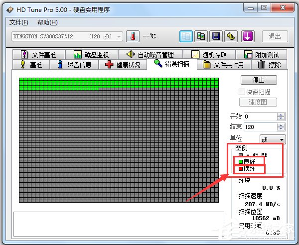This screenshot has width=299, height=245.
Task: Enable the 快速扫描 quick scan checkbox
Action: (243, 92)
